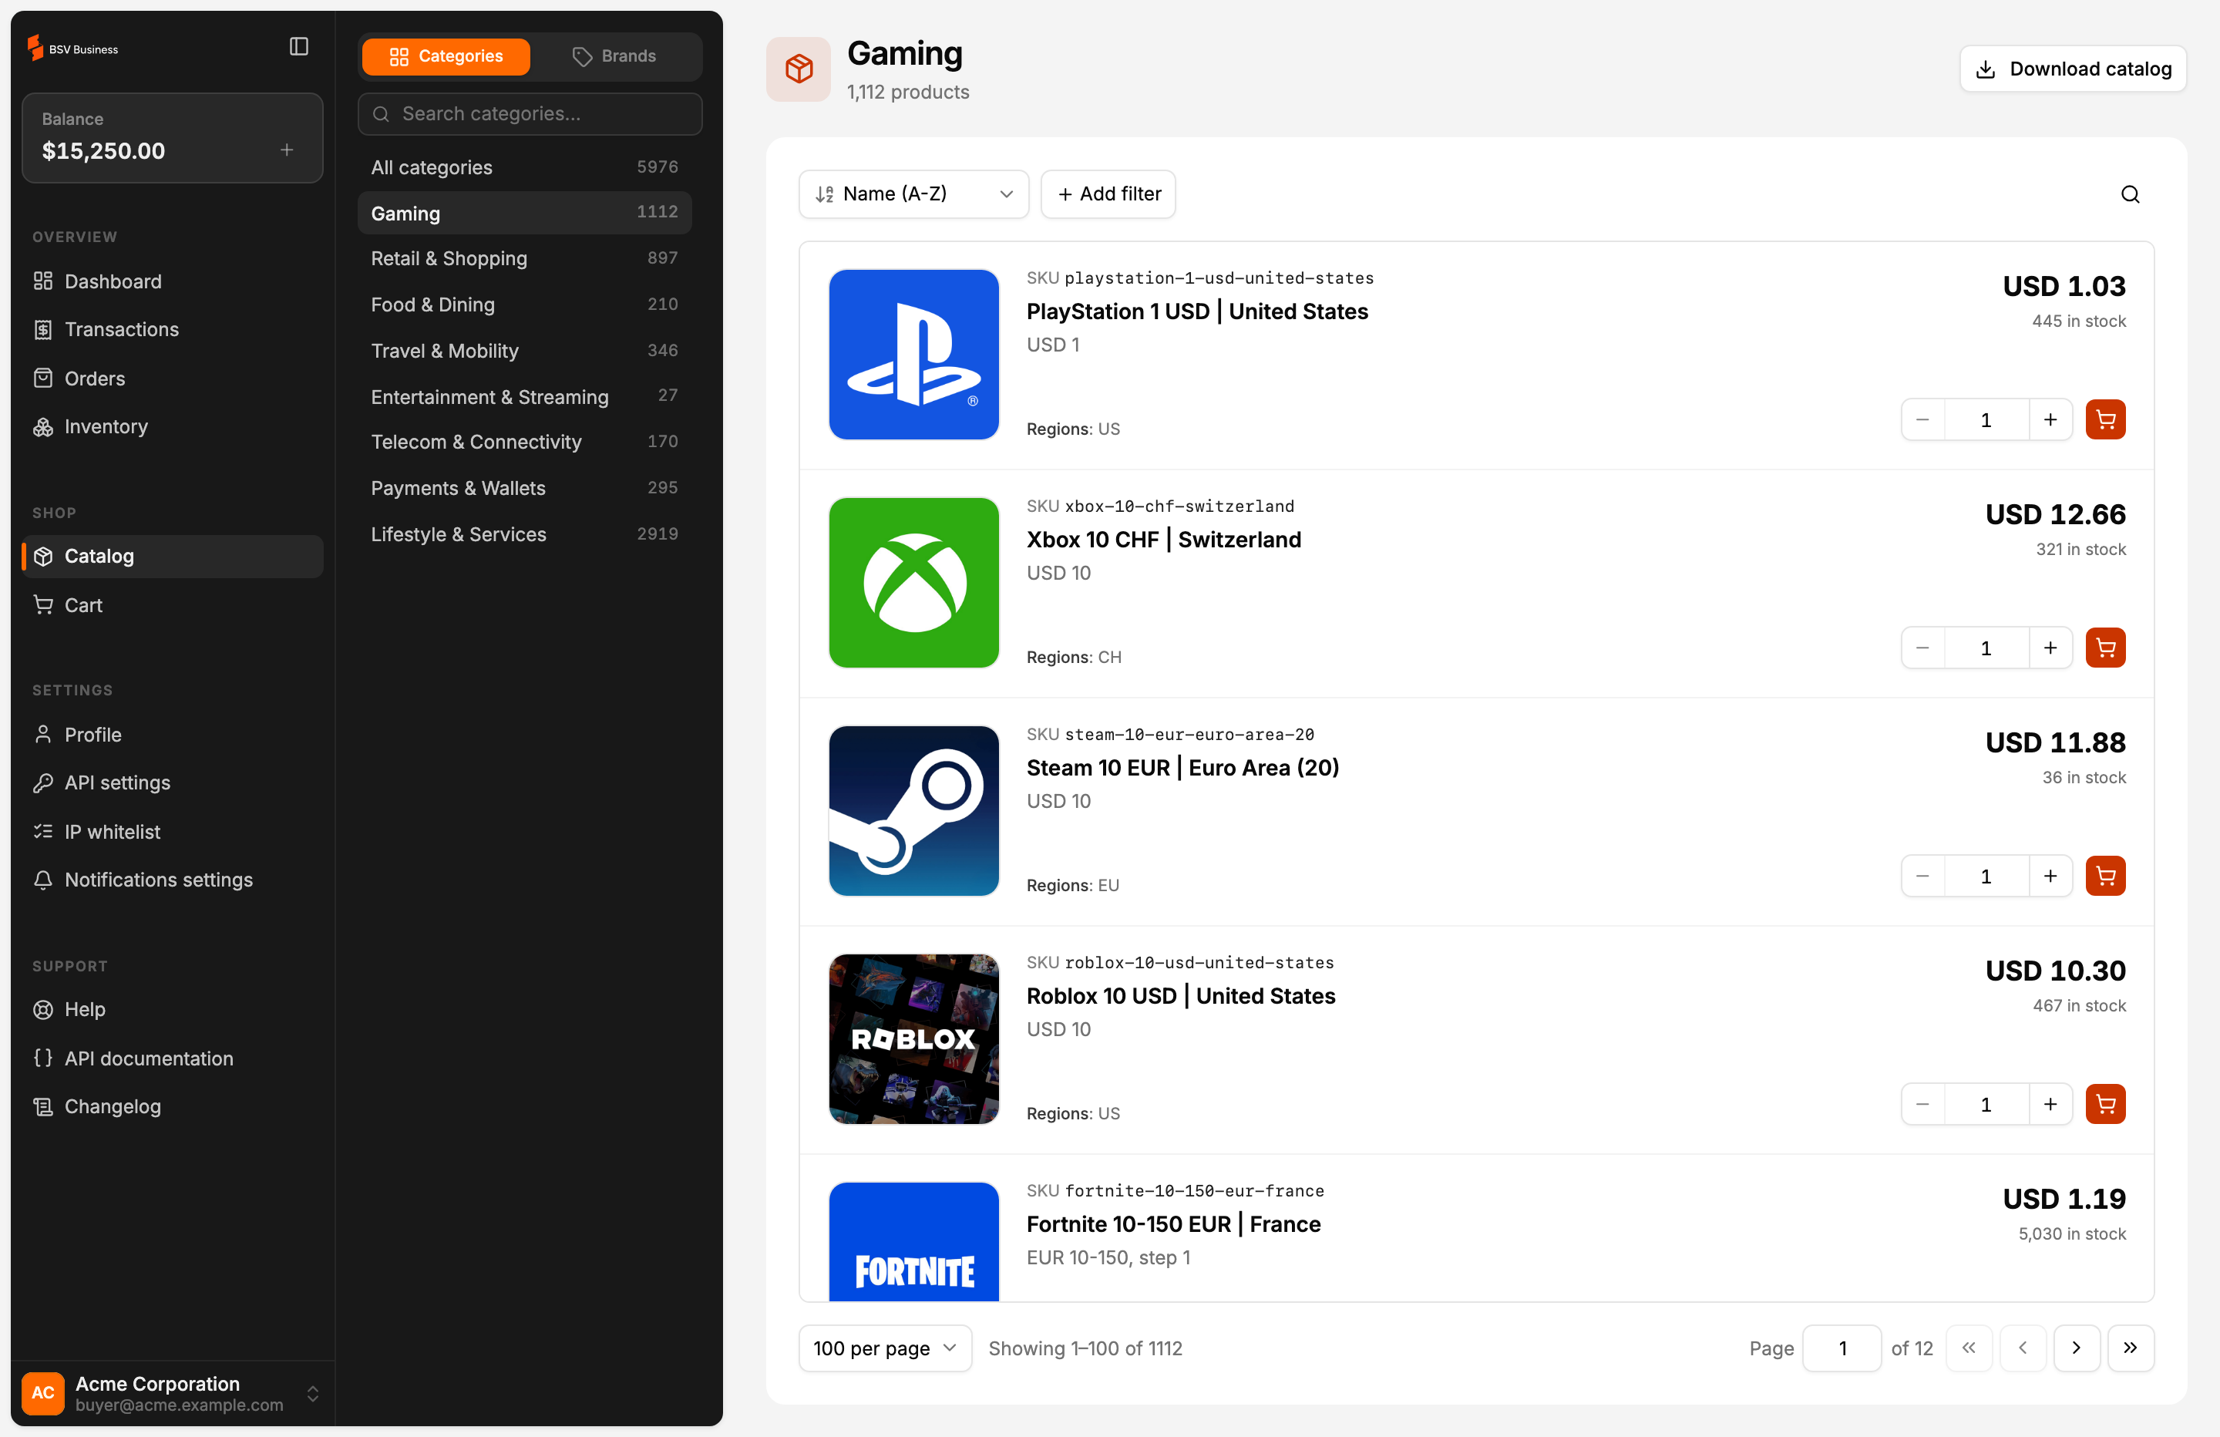Open the BSV Business logo
2220x1437 pixels.
click(x=72, y=48)
